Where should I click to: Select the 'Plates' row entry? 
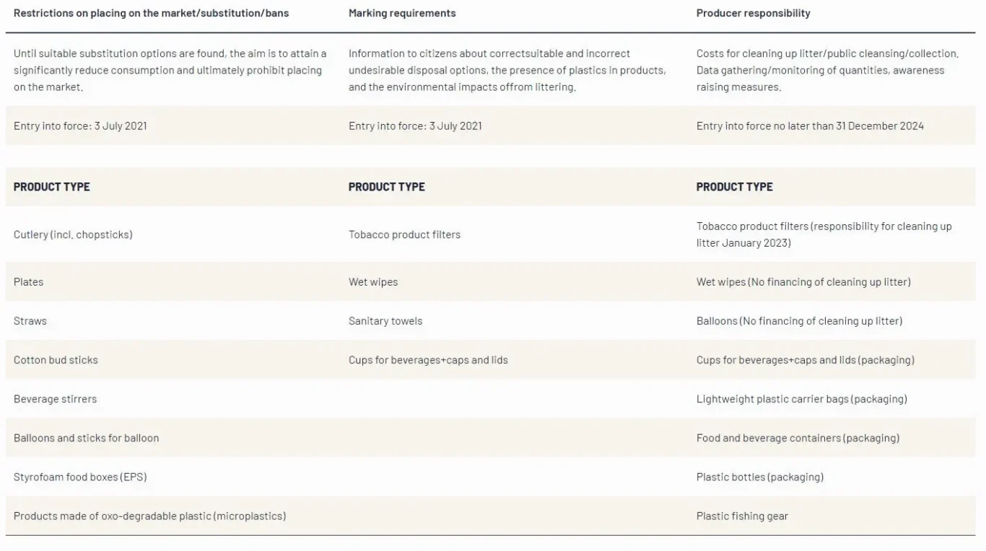[28, 282]
